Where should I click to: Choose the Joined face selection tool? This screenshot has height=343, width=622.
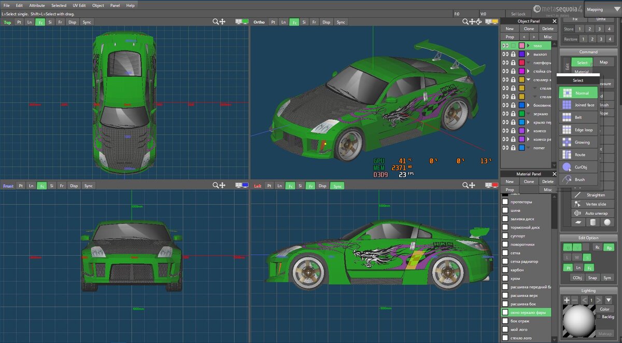click(x=578, y=105)
